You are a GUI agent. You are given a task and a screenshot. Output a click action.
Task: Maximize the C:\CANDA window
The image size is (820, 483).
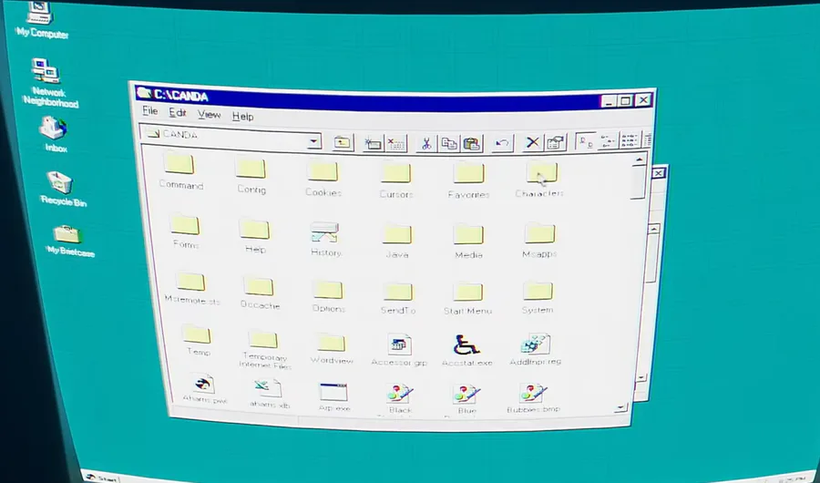625,101
